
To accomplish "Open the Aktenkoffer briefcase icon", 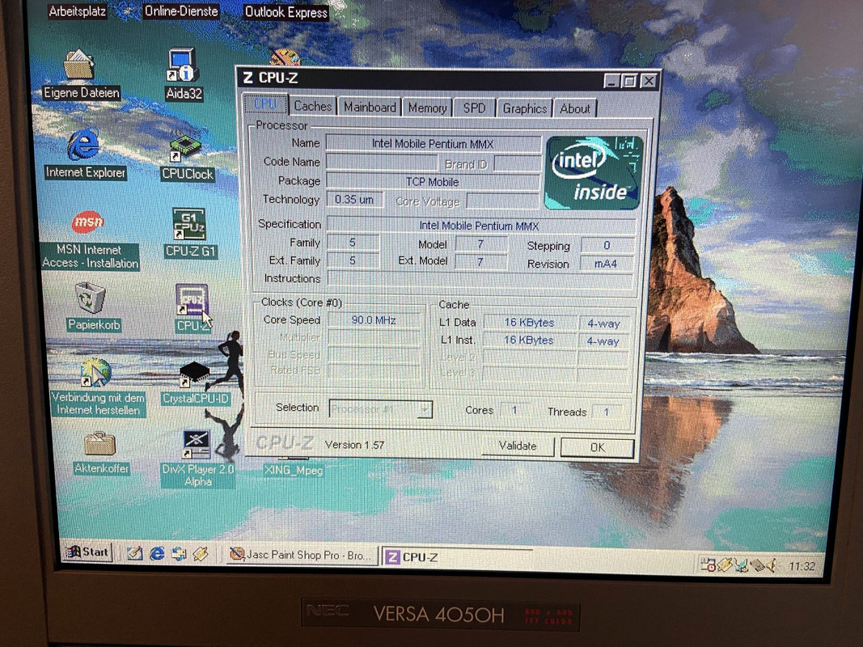I will coord(101,454).
